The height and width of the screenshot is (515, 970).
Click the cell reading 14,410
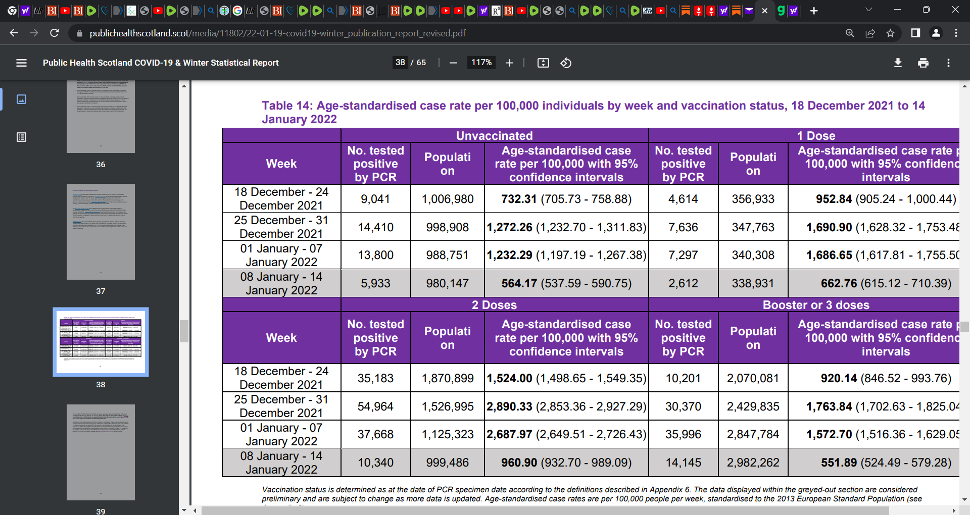pyautogui.click(x=375, y=227)
